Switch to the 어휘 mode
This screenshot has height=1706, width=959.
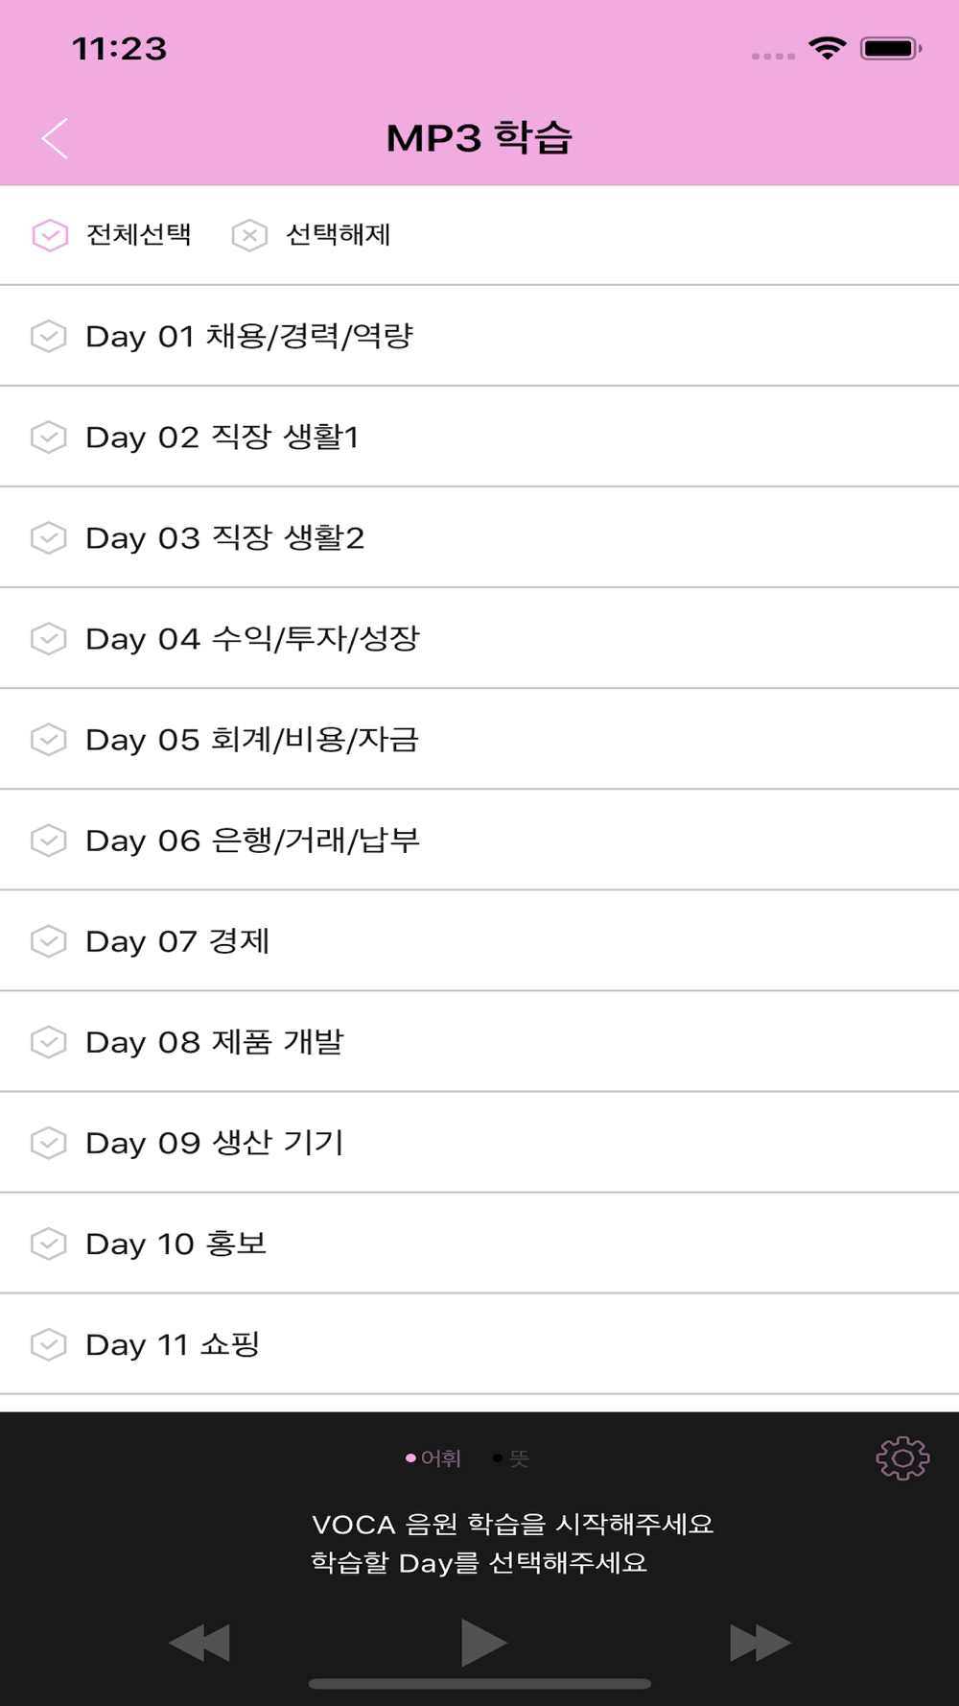click(434, 1458)
